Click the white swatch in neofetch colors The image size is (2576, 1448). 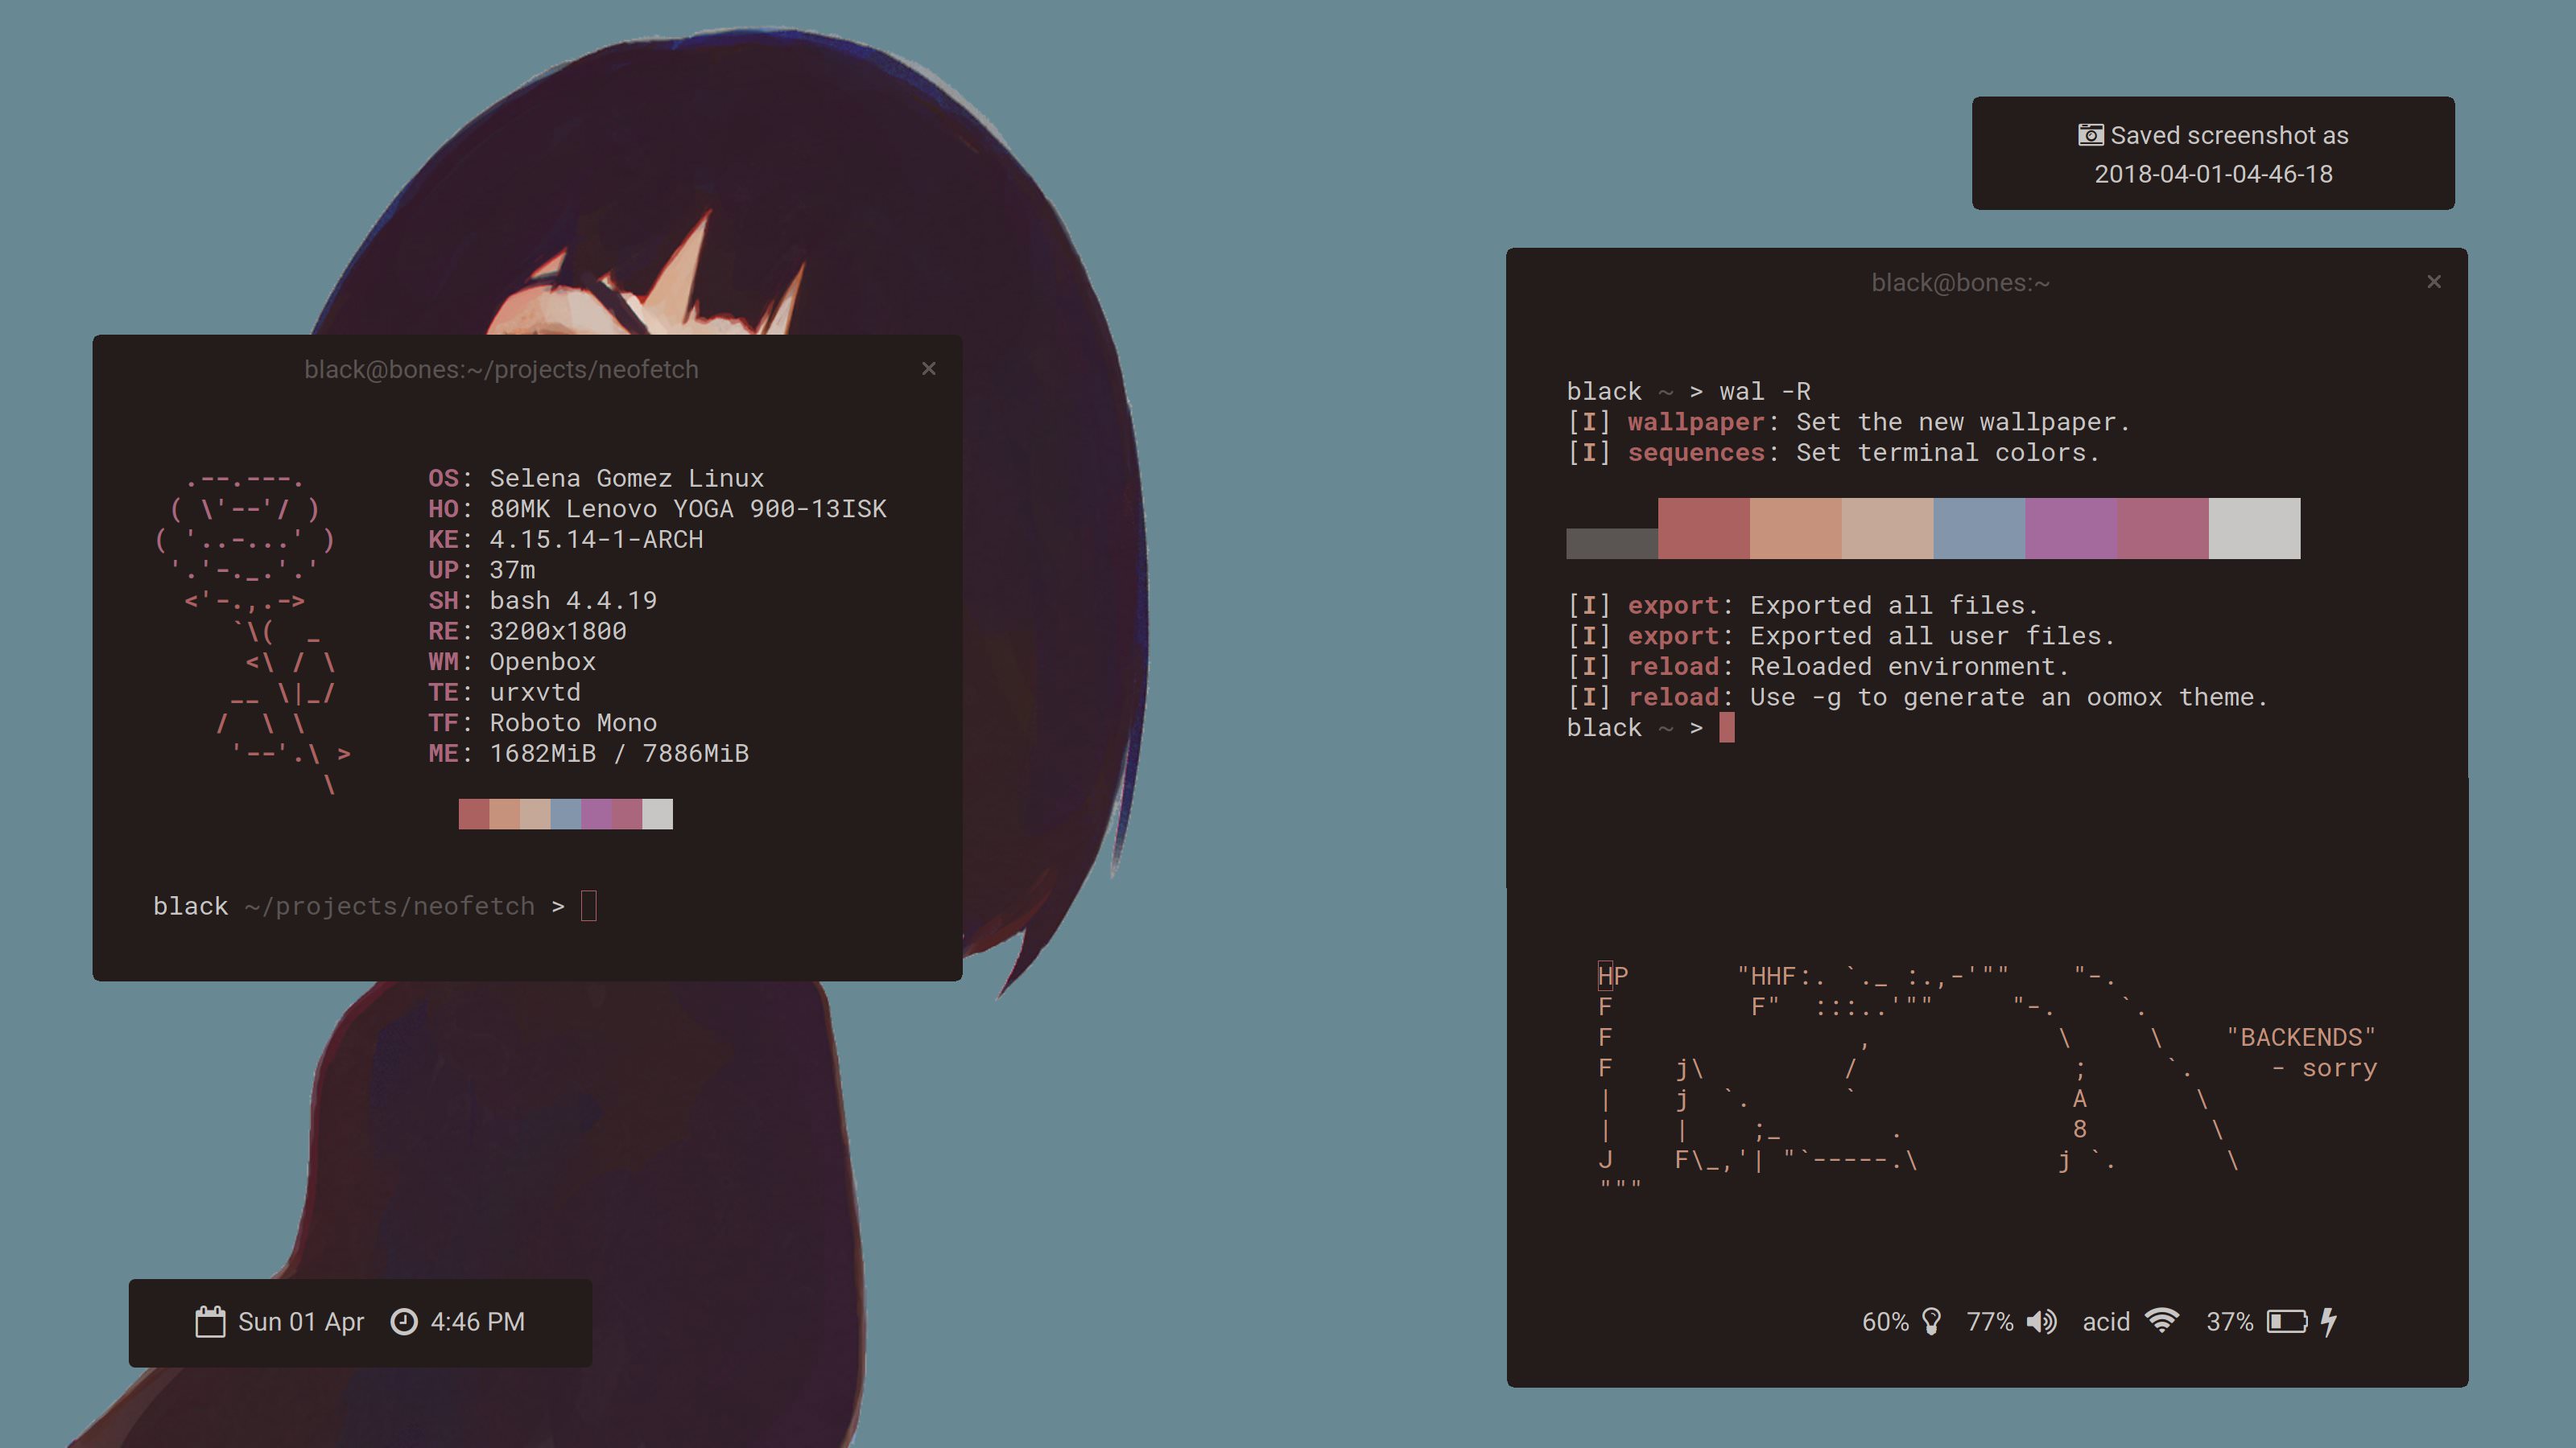point(657,813)
